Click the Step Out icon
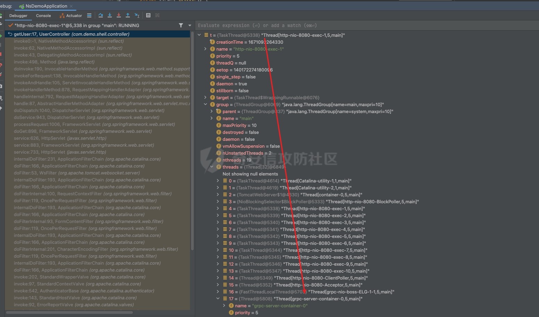 pyautogui.click(x=127, y=15)
